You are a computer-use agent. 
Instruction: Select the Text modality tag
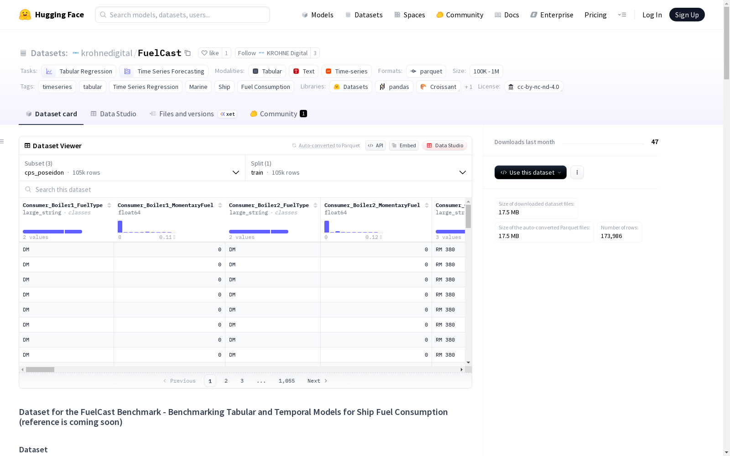click(x=304, y=71)
